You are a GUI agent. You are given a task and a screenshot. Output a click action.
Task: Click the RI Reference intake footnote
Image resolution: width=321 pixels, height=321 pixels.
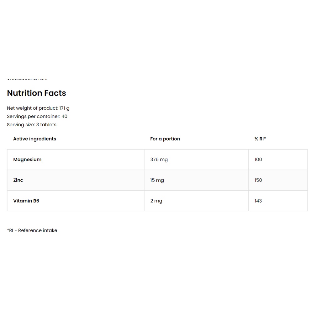pyautogui.click(x=32, y=230)
